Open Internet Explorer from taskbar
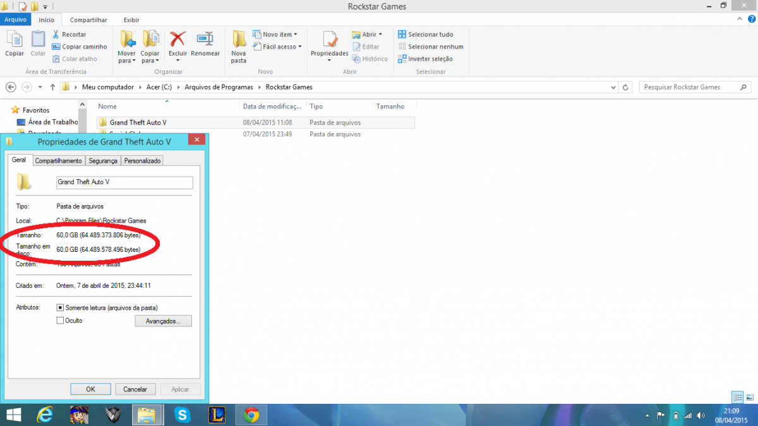The width and height of the screenshot is (758, 426). tap(45, 415)
